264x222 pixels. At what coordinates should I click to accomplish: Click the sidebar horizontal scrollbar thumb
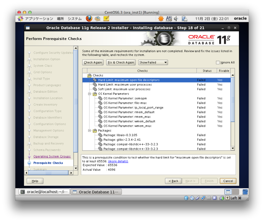(48, 173)
